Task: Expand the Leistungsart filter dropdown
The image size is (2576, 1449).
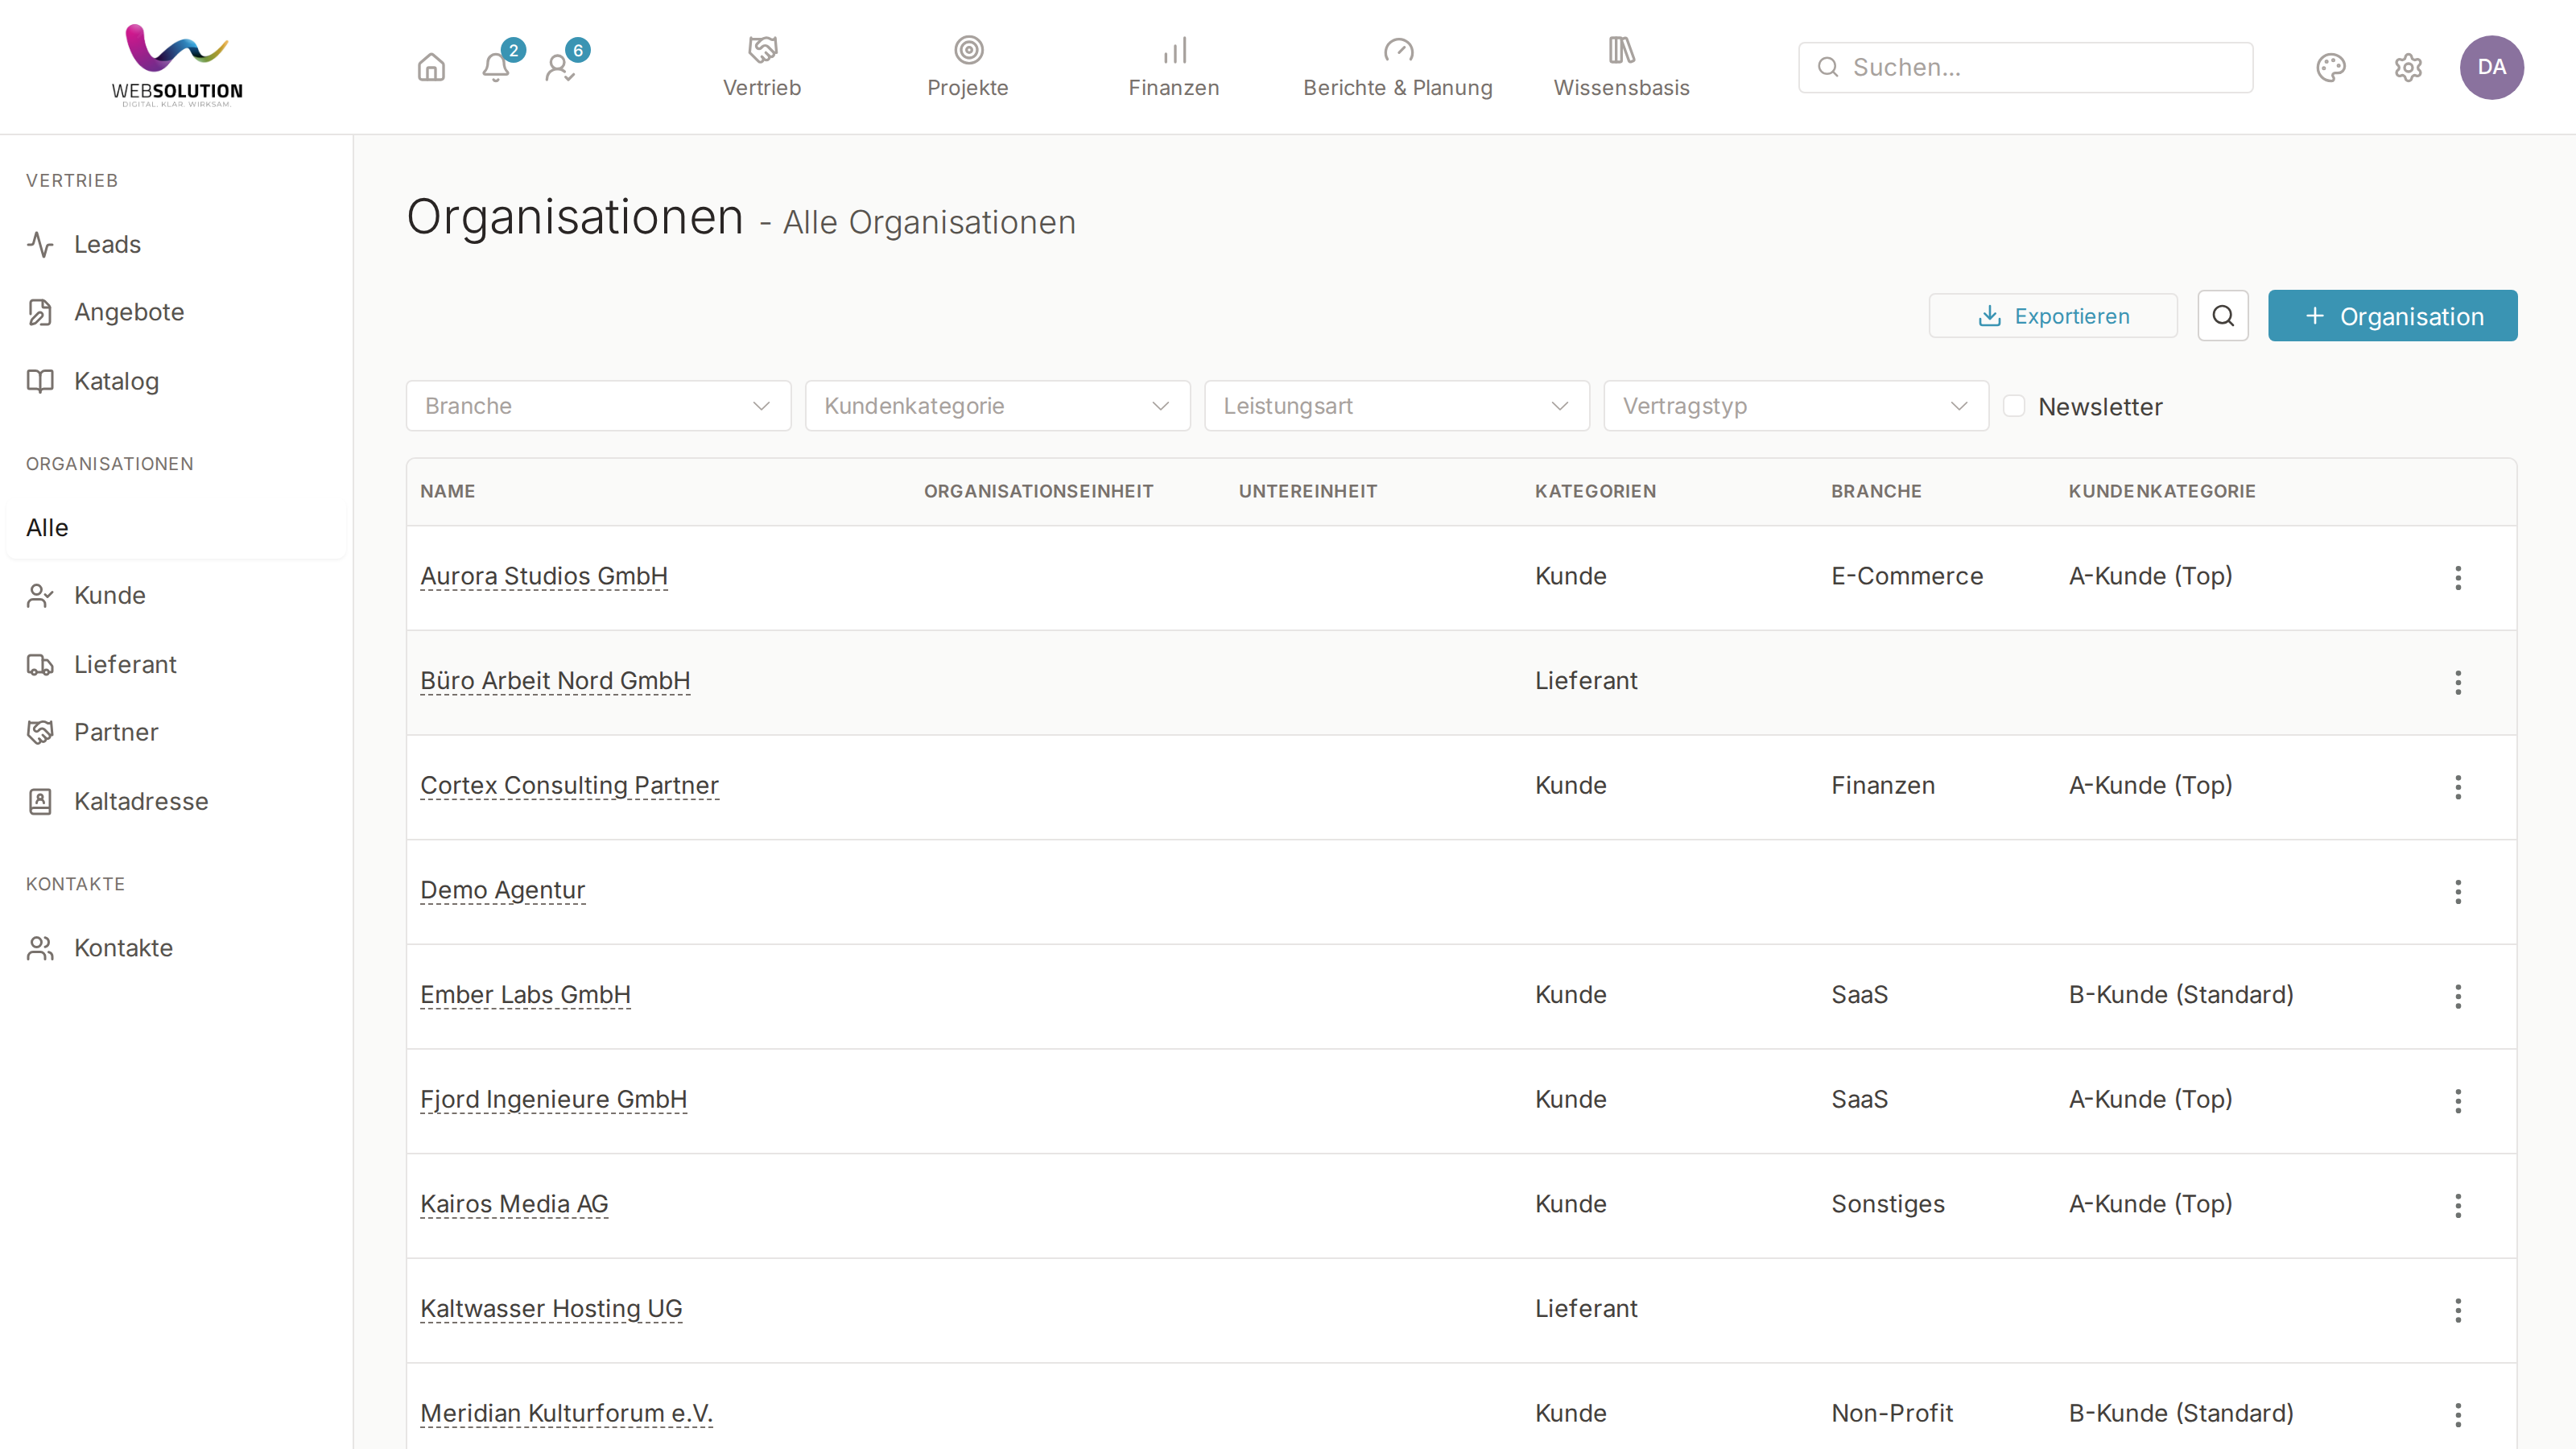Action: click(x=1396, y=406)
